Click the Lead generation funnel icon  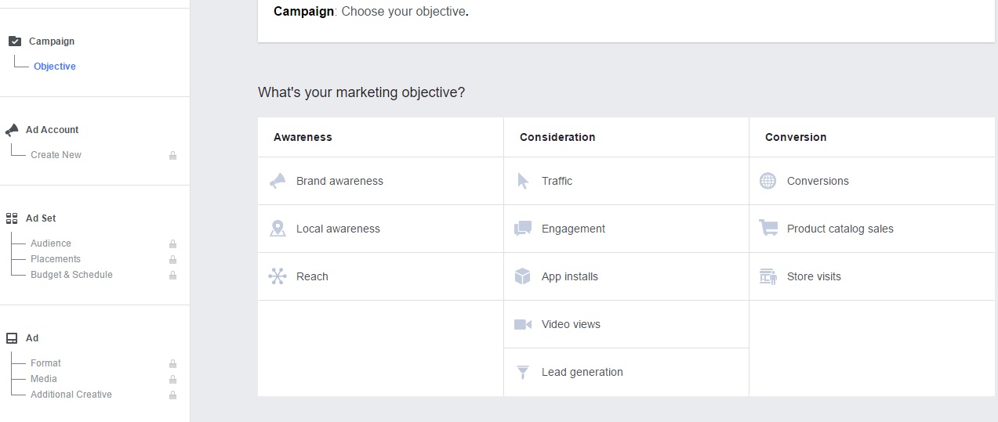point(523,373)
